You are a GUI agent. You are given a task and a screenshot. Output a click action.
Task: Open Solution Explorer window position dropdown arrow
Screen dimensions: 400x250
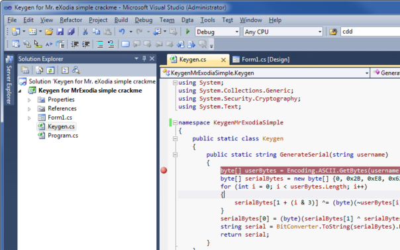click(136, 59)
